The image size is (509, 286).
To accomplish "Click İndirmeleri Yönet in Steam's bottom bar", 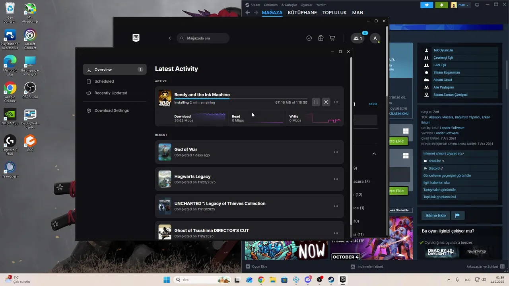I will [367, 267].
